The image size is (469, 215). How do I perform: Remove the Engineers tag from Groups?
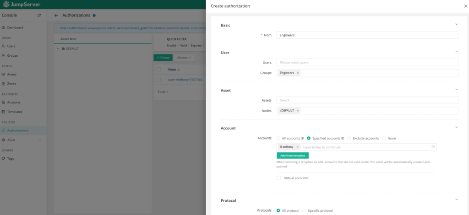tap(298, 73)
